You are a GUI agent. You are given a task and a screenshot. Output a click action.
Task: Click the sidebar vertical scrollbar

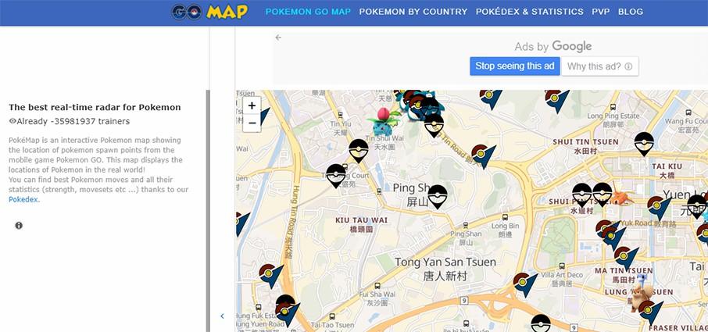point(208,211)
